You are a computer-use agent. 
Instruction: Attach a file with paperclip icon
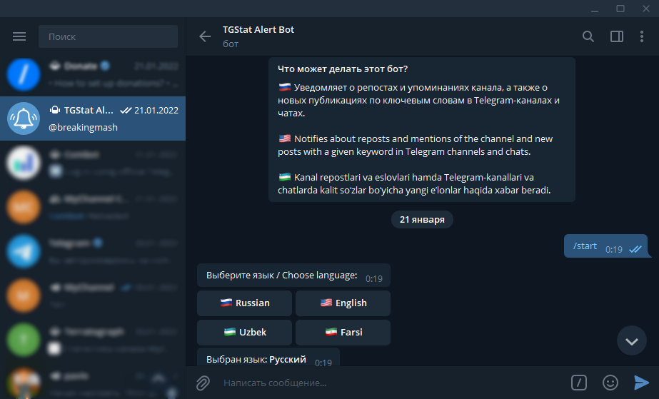pyautogui.click(x=203, y=383)
